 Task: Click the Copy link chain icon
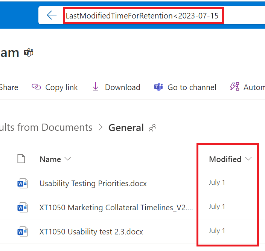(x=37, y=87)
